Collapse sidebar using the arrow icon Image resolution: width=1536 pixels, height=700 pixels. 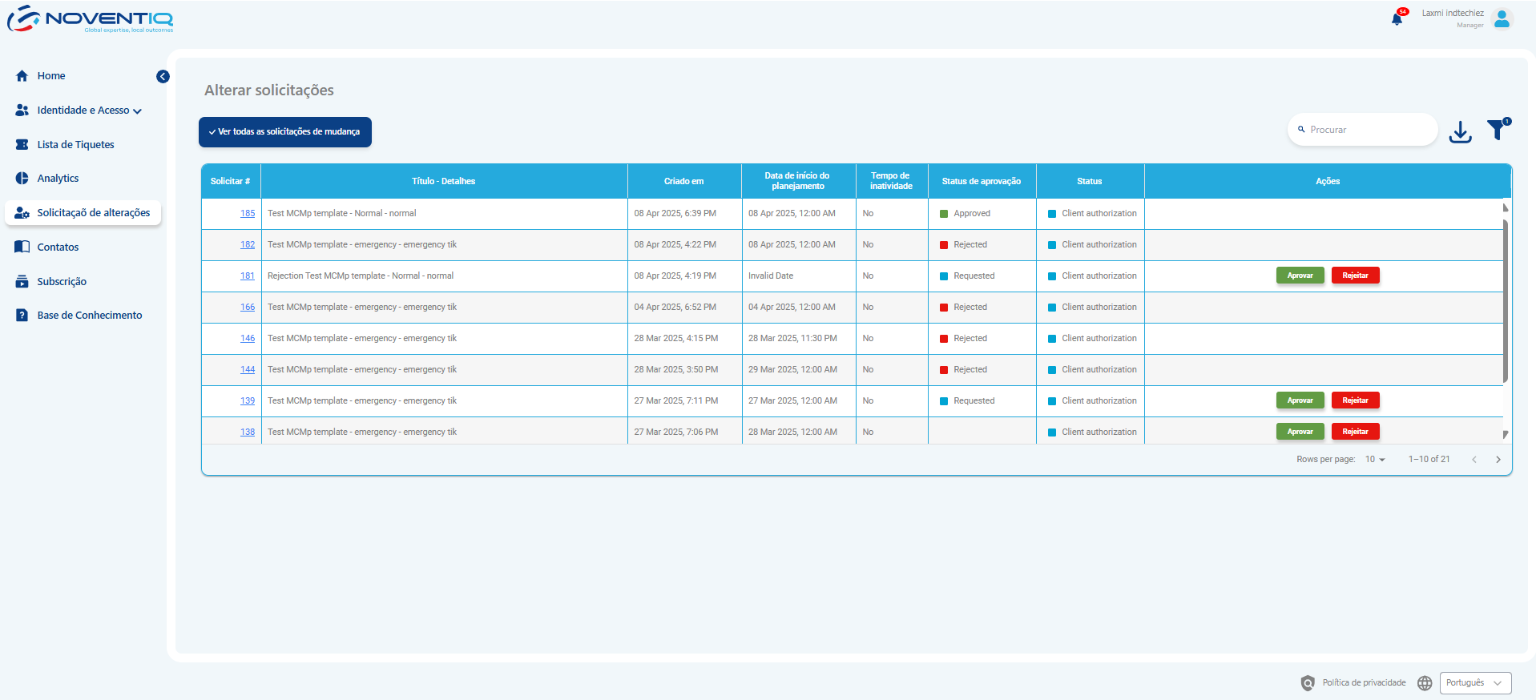[x=163, y=77]
